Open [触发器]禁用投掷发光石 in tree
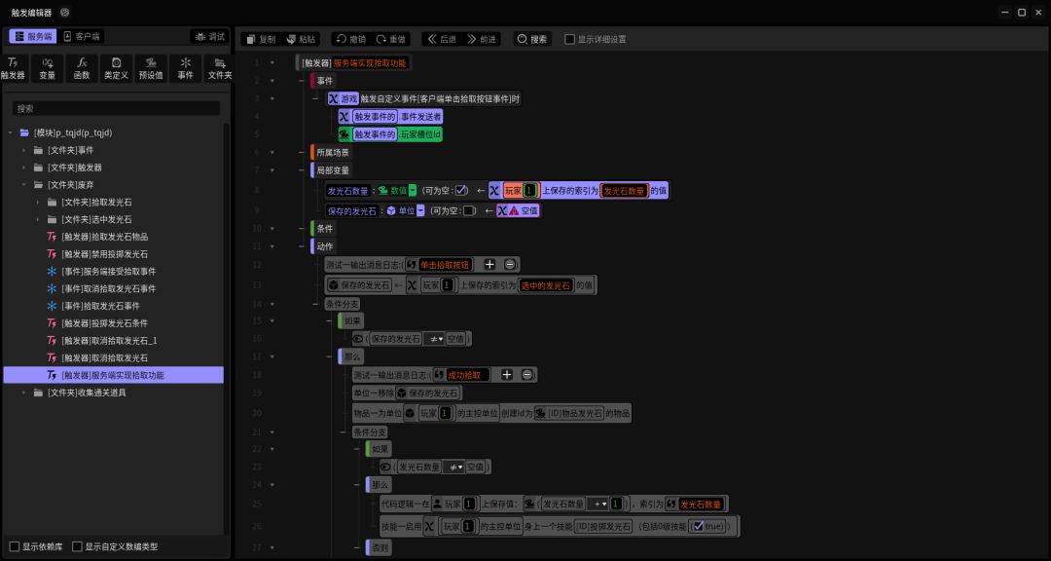The width and height of the screenshot is (1051, 561). [x=104, y=254]
